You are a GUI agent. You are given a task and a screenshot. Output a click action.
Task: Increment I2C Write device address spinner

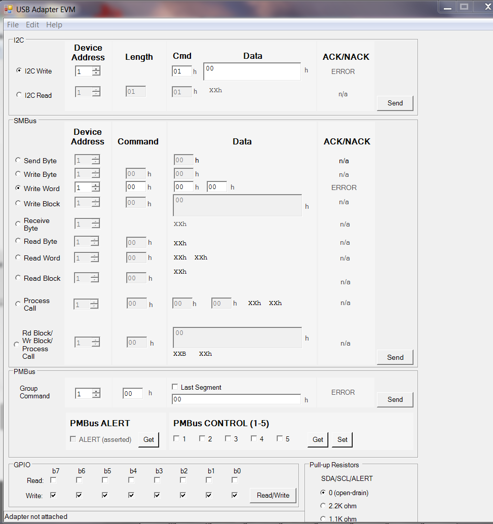click(96, 69)
